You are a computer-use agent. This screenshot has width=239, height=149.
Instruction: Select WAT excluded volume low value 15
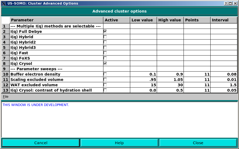click(x=143, y=85)
